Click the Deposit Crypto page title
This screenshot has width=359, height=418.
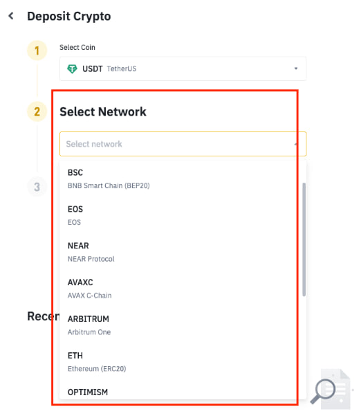(x=69, y=16)
